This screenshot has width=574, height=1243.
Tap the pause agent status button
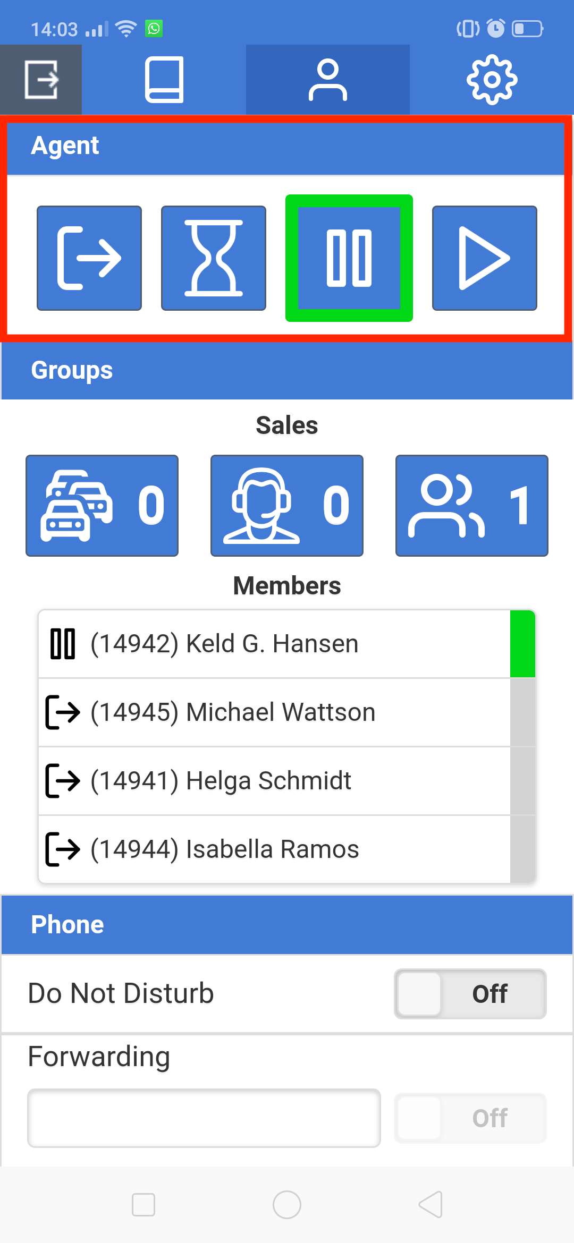coord(349,258)
